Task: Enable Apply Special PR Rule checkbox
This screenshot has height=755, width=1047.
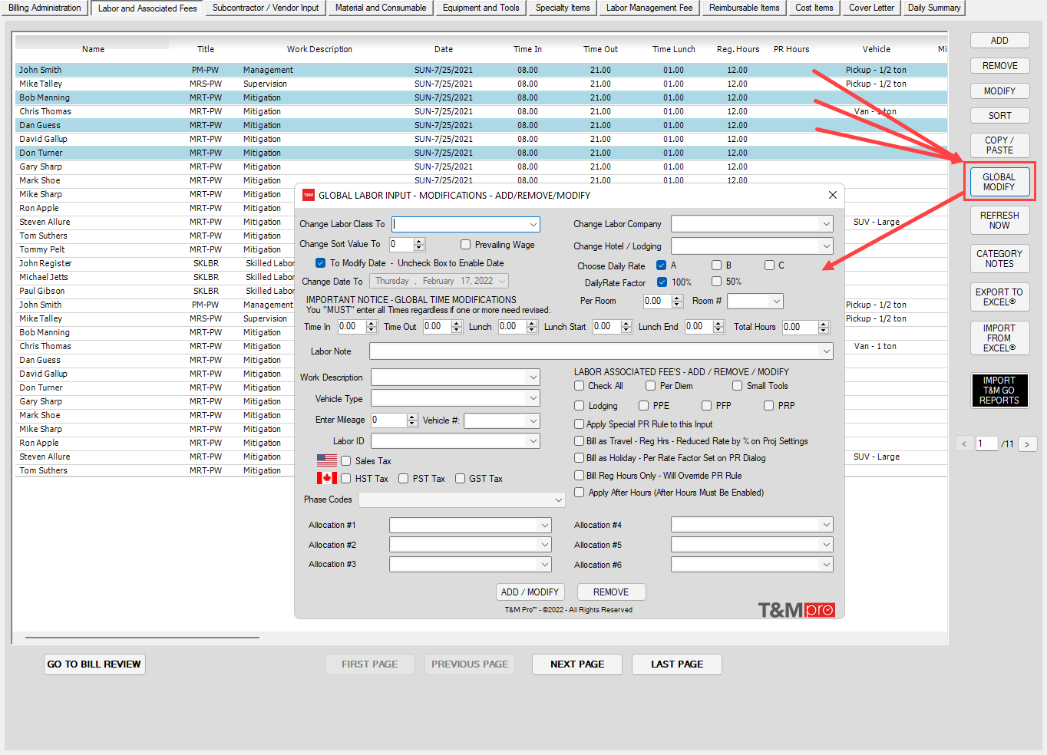Action: point(580,424)
